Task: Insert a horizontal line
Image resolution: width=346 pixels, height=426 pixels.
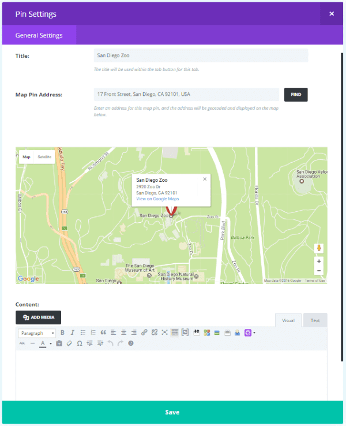Action: pyautogui.click(x=32, y=343)
